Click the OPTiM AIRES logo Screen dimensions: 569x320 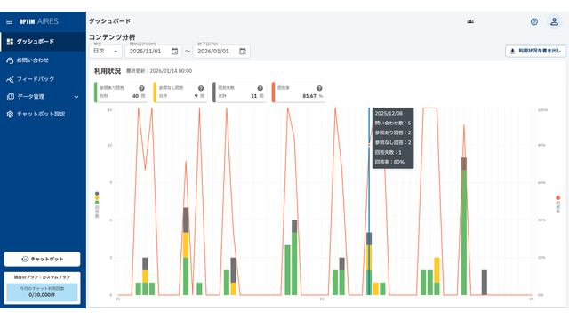pyautogui.click(x=39, y=21)
